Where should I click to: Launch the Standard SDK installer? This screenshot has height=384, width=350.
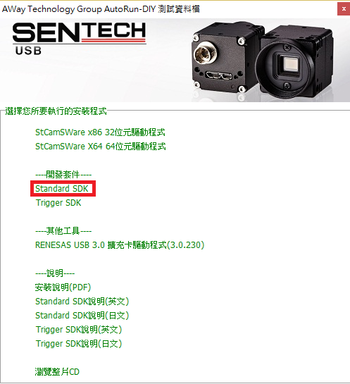click(62, 189)
